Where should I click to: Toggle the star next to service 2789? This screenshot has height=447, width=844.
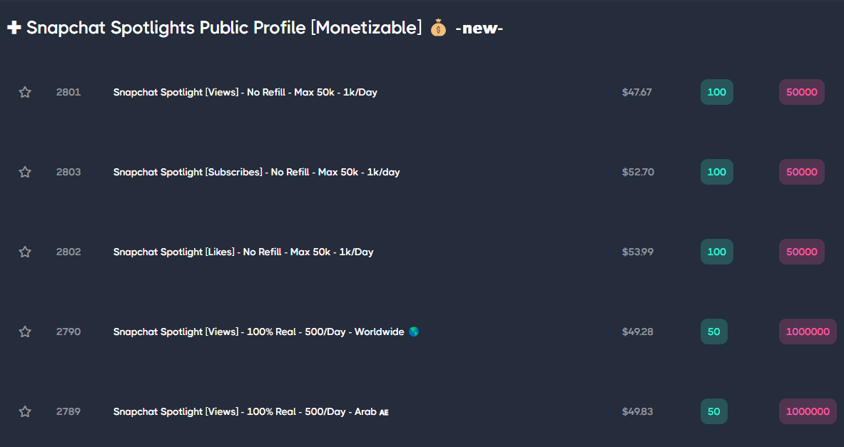point(25,411)
